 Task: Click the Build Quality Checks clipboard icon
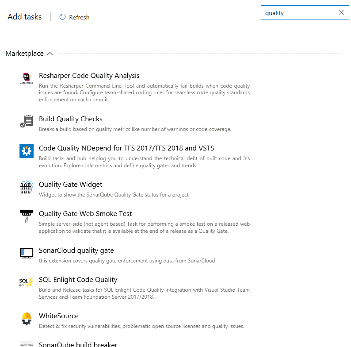point(27,121)
